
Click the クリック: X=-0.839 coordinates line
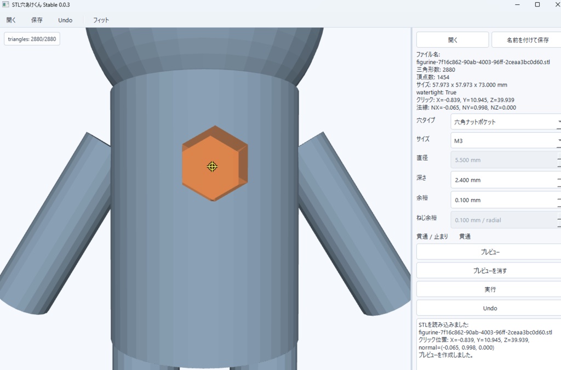465,100
